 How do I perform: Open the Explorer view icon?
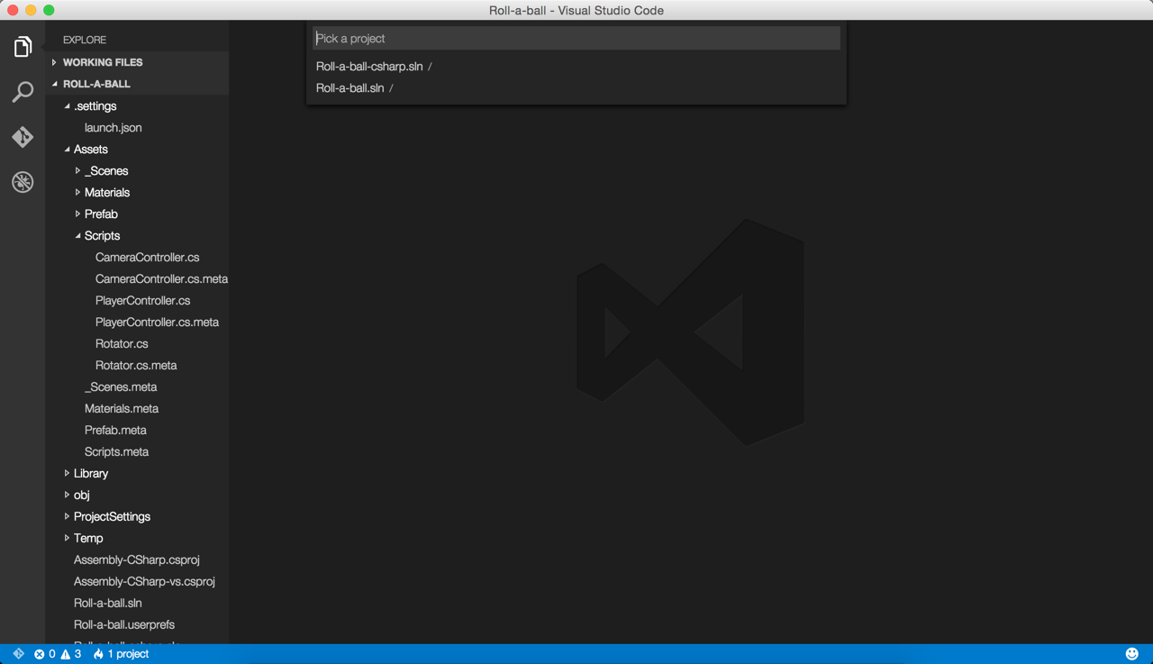(23, 47)
